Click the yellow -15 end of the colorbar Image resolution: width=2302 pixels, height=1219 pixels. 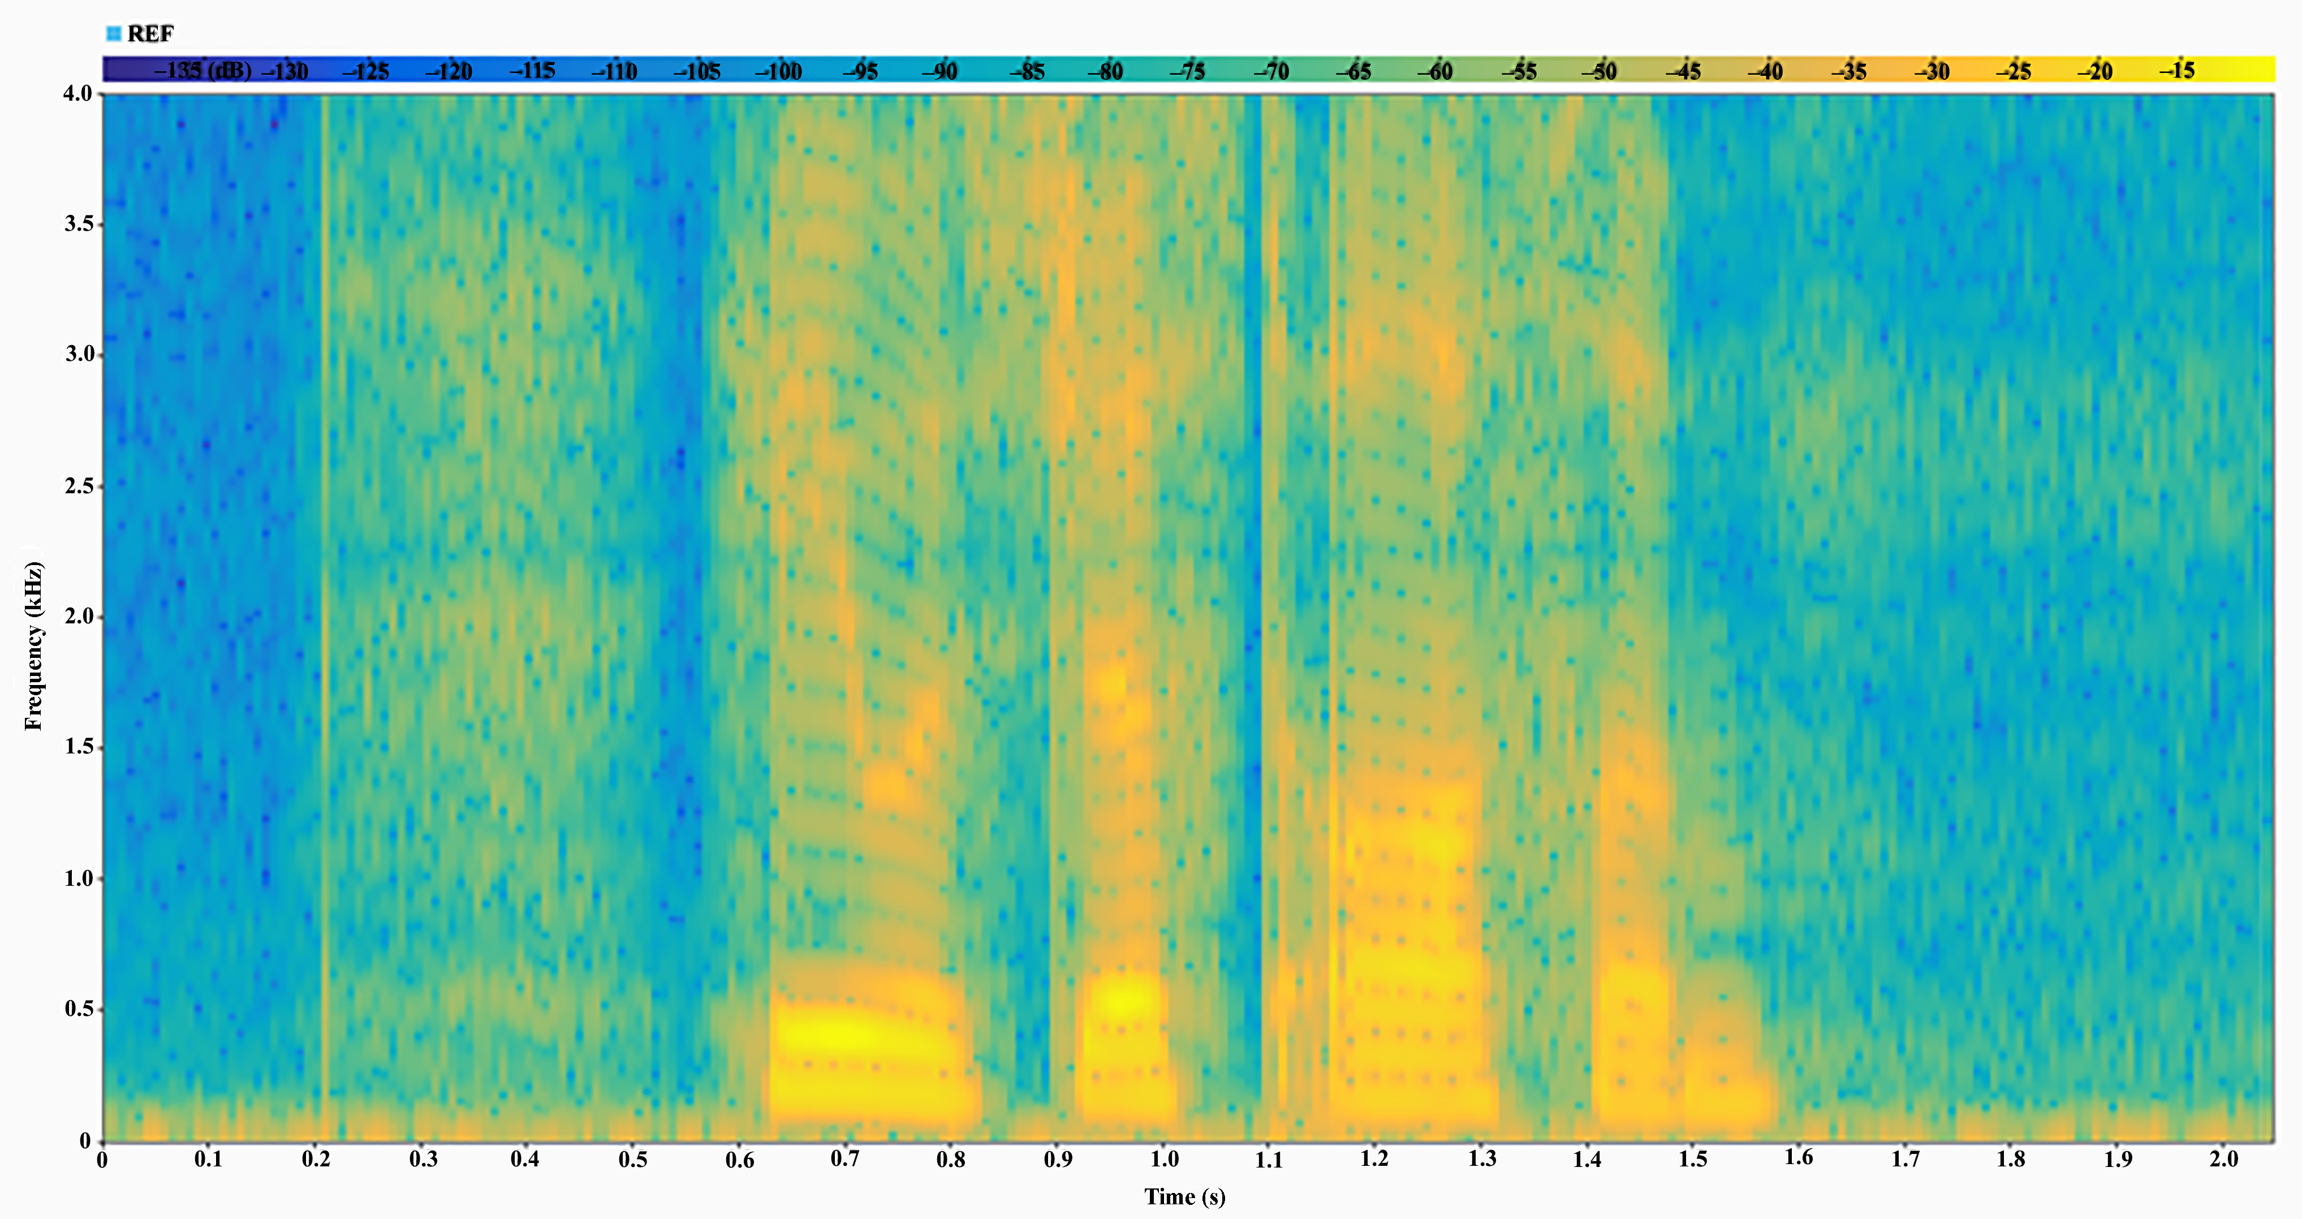tap(2177, 70)
